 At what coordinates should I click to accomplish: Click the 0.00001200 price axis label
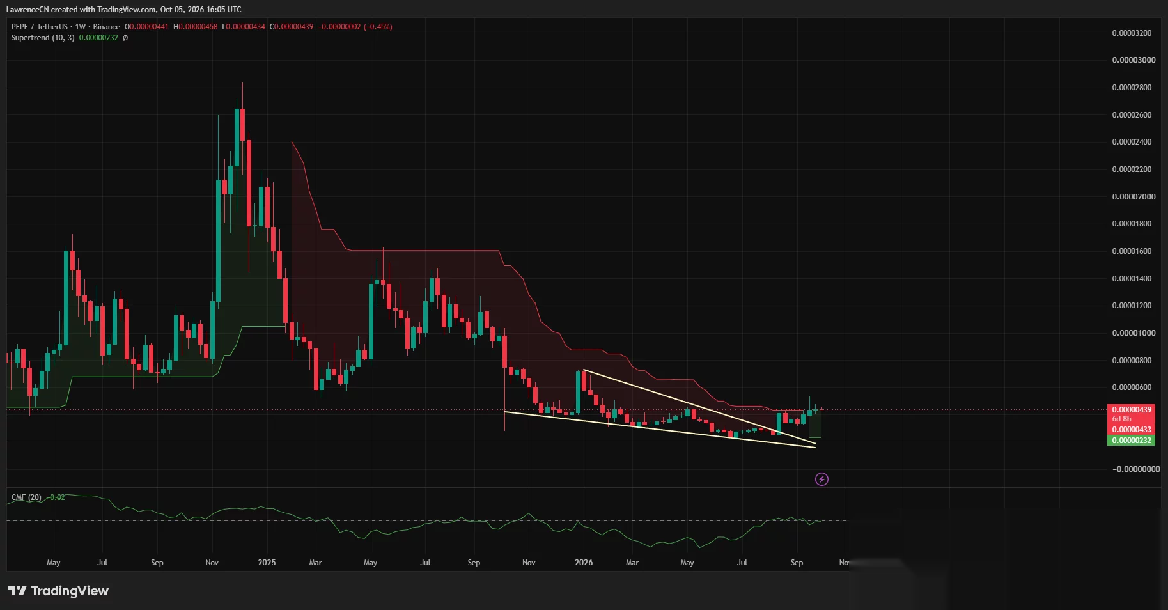[x=1132, y=306]
